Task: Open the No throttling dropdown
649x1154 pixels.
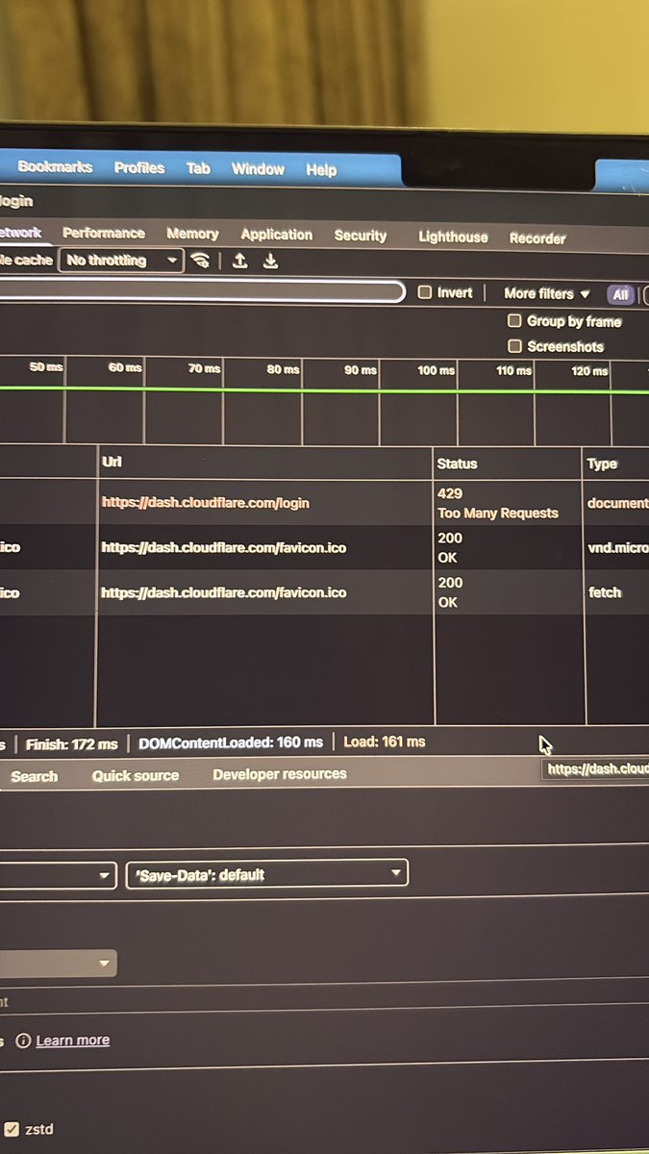Action: coord(121,261)
